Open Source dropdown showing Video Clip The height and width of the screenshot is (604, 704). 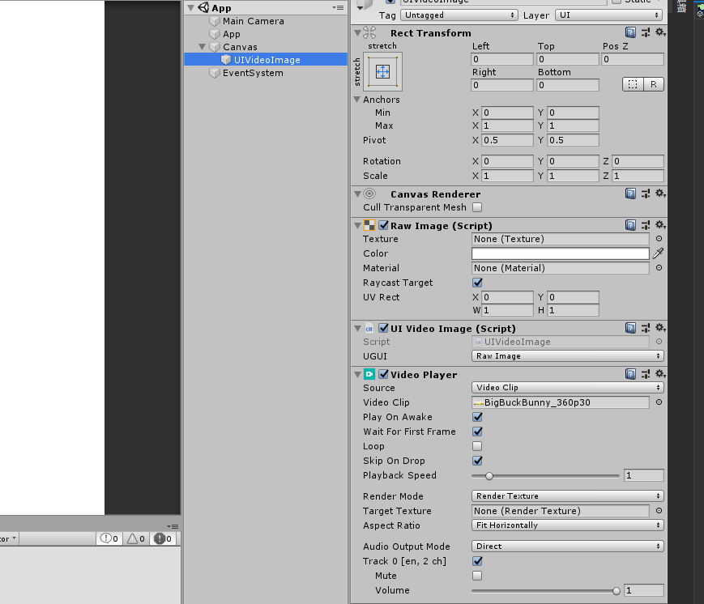(568, 387)
